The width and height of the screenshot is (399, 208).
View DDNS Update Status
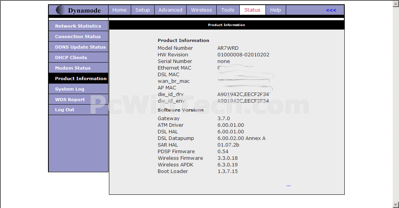coord(78,47)
